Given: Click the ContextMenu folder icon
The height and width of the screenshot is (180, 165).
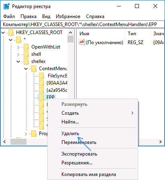Looking at the screenshot, I should click(x=34, y=69).
